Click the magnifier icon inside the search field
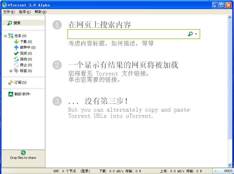This screenshot has height=174, width=234. click(x=190, y=34)
